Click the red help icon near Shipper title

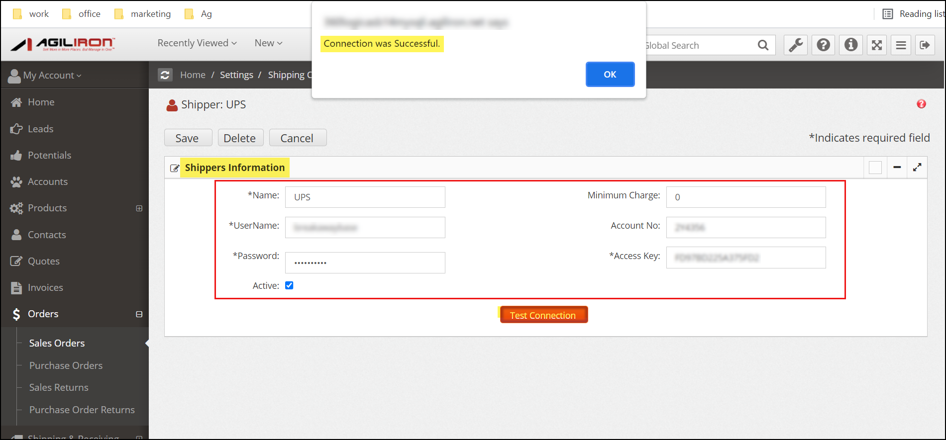click(x=921, y=104)
